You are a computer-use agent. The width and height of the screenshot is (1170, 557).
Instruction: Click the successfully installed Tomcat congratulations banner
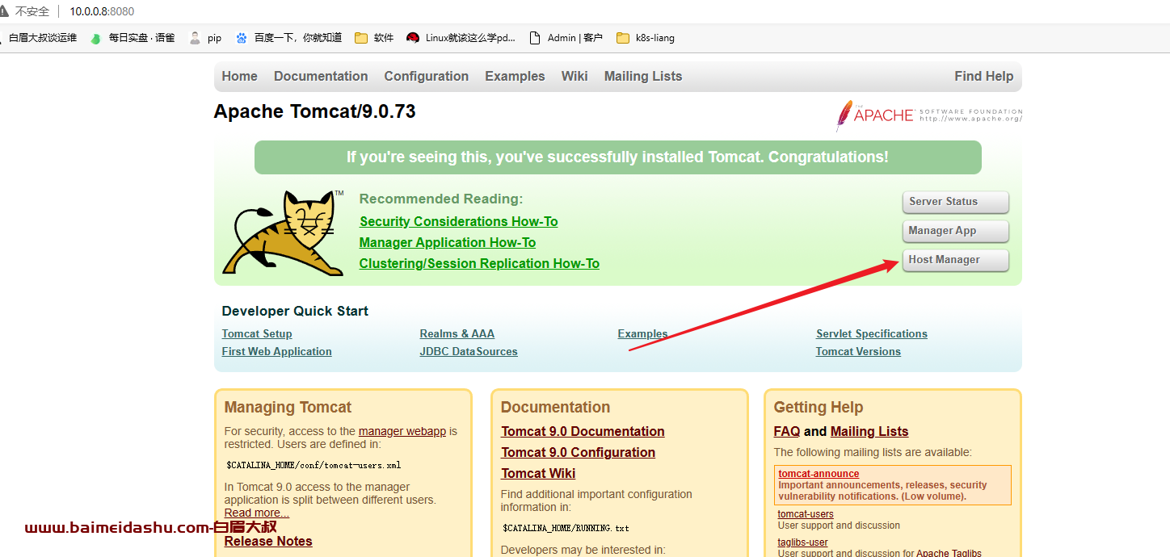point(618,157)
